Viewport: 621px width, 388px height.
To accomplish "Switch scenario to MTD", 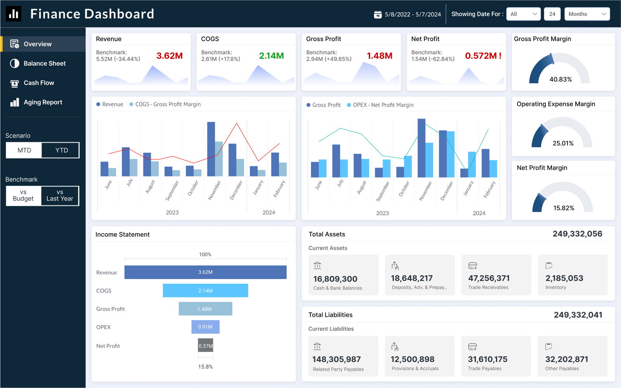I will pyautogui.click(x=24, y=150).
